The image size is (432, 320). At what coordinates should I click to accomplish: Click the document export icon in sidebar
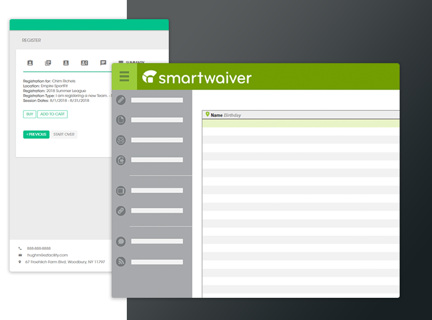(x=121, y=160)
